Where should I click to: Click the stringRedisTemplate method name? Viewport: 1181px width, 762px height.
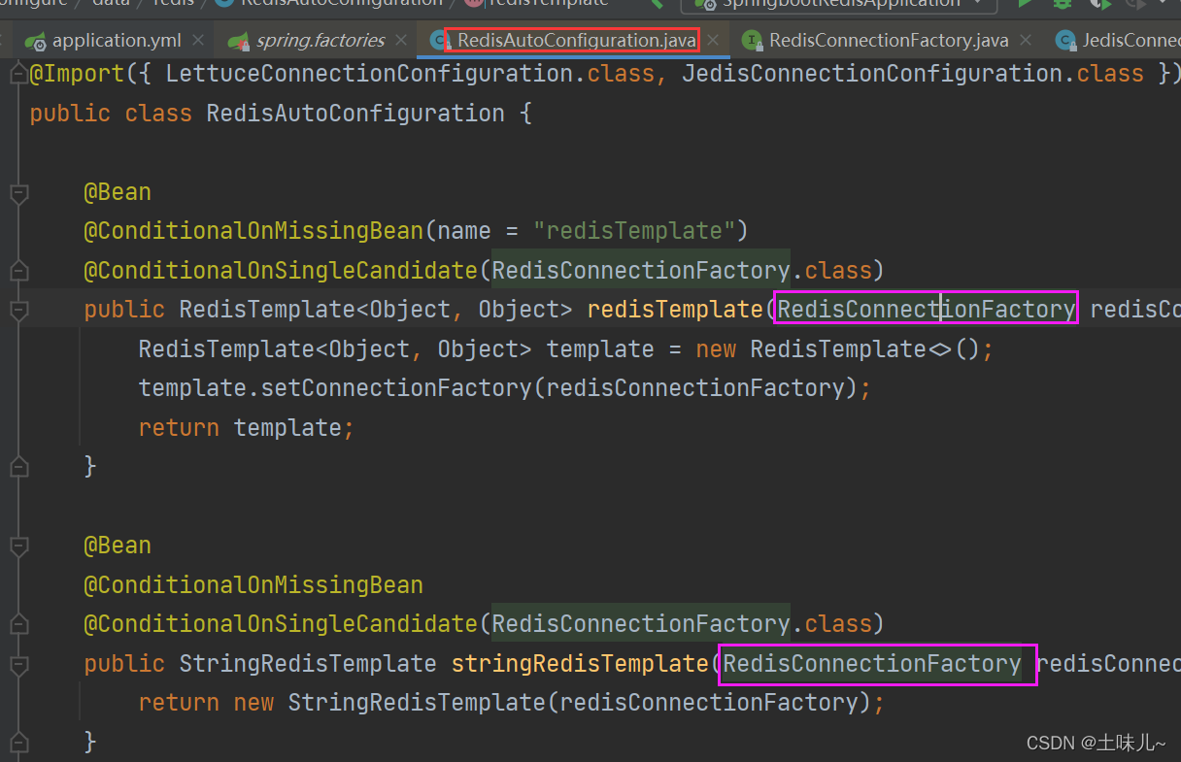click(580, 664)
